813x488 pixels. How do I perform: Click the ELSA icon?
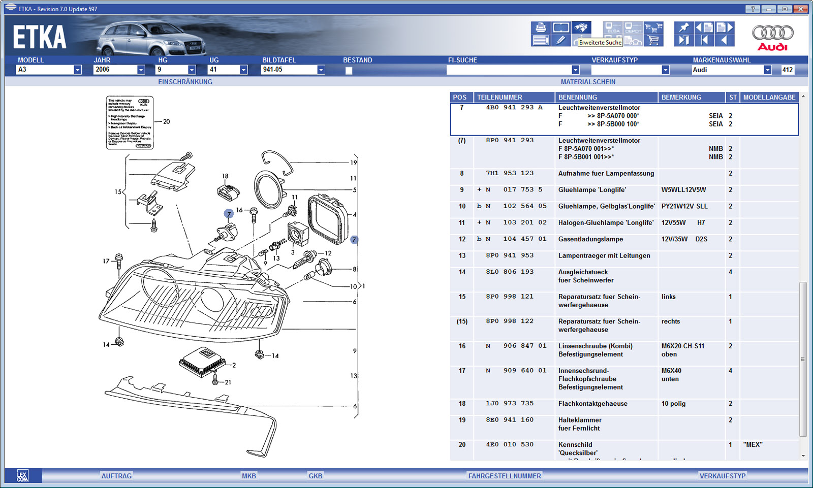(x=613, y=27)
